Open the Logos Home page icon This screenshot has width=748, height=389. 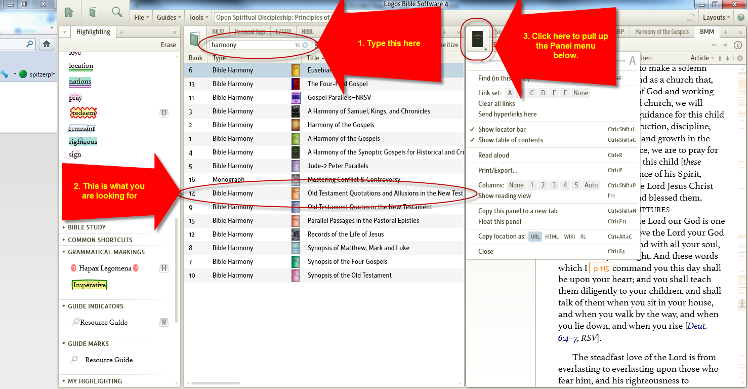[x=69, y=12]
